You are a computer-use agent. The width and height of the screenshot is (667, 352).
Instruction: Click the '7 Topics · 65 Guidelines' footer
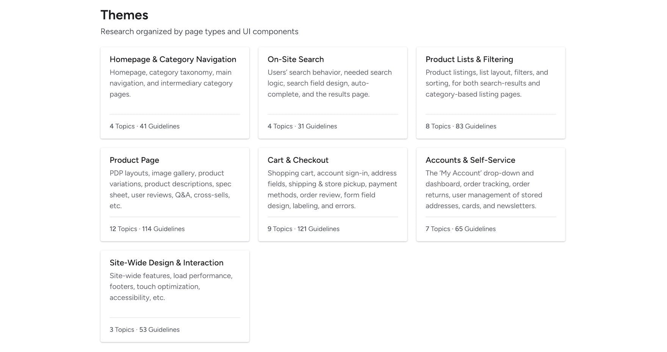pyautogui.click(x=460, y=229)
